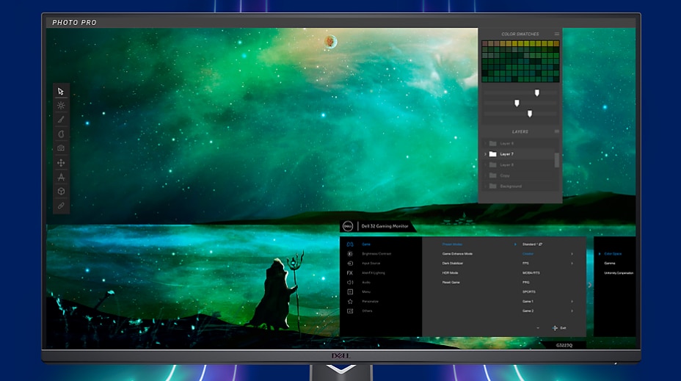Screen dimensions: 681x381
Task: Select the paintbrush tool
Action: coord(61,120)
